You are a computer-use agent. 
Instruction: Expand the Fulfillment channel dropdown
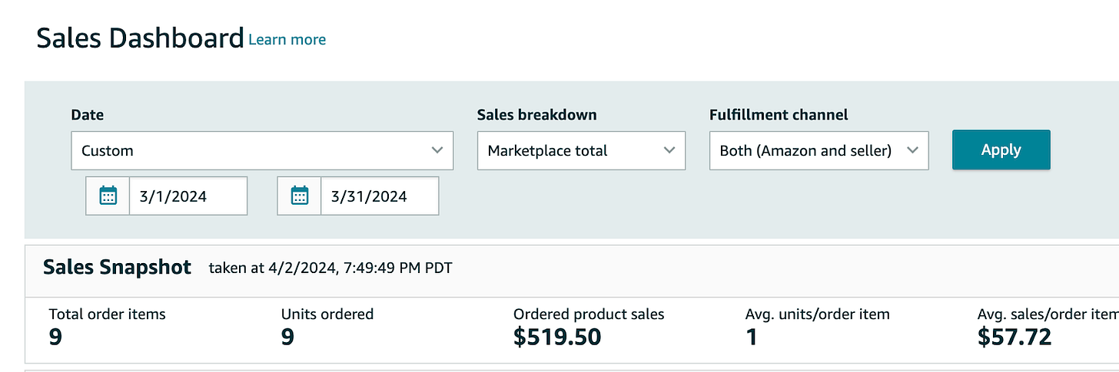pos(819,150)
